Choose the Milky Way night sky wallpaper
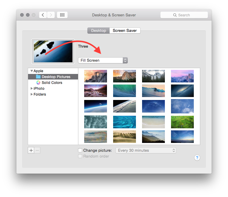 coord(153,106)
